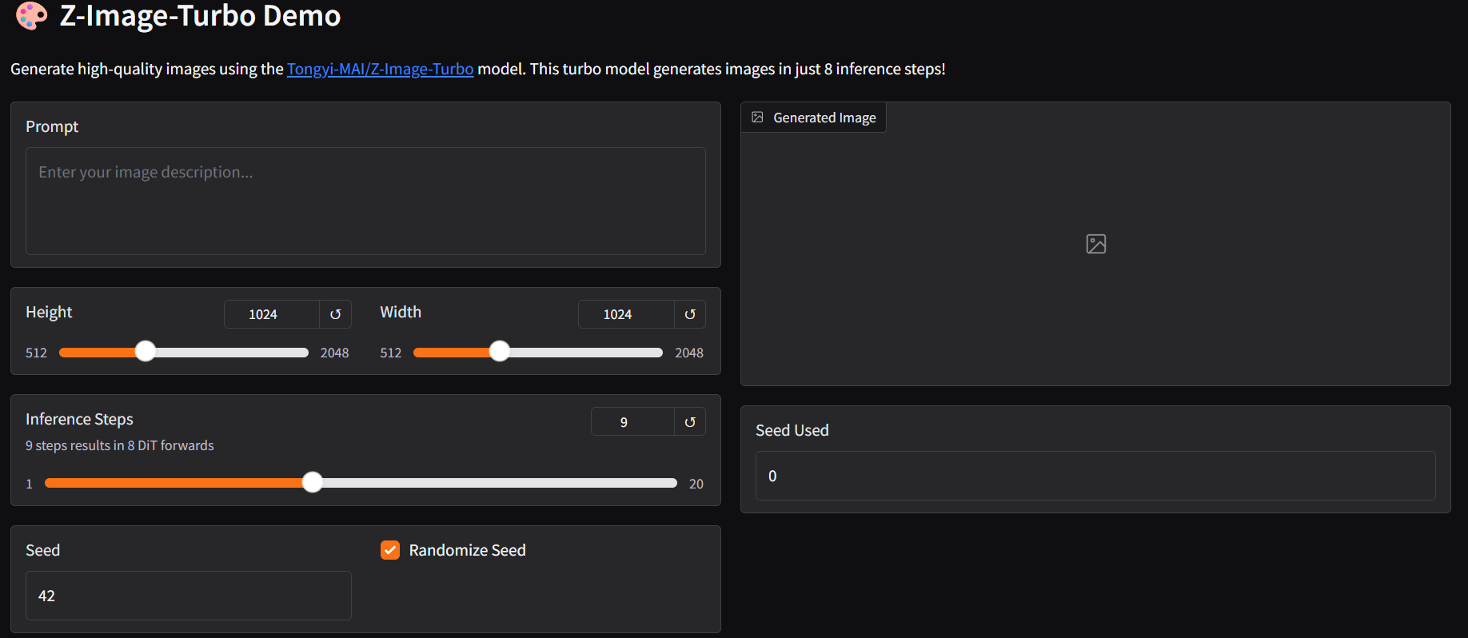Reset the Height value to default
The width and height of the screenshot is (1468, 638).
[x=336, y=314]
